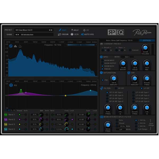The width and height of the screenshot is (159, 159).
Task: Click the EQ section round icon
Action: pos(11,85)
